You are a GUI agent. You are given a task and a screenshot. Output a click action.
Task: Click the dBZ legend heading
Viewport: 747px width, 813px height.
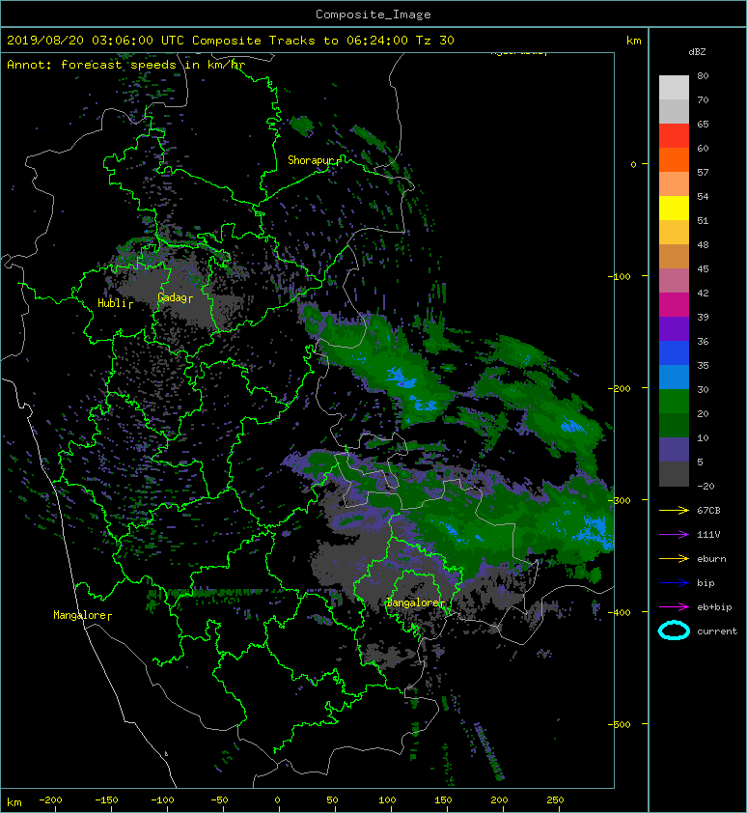coord(697,52)
